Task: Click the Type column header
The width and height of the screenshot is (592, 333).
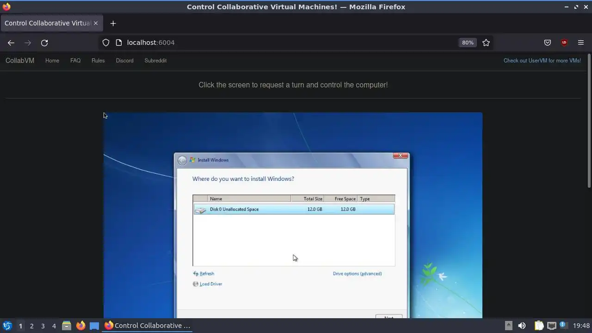Action: [376, 199]
